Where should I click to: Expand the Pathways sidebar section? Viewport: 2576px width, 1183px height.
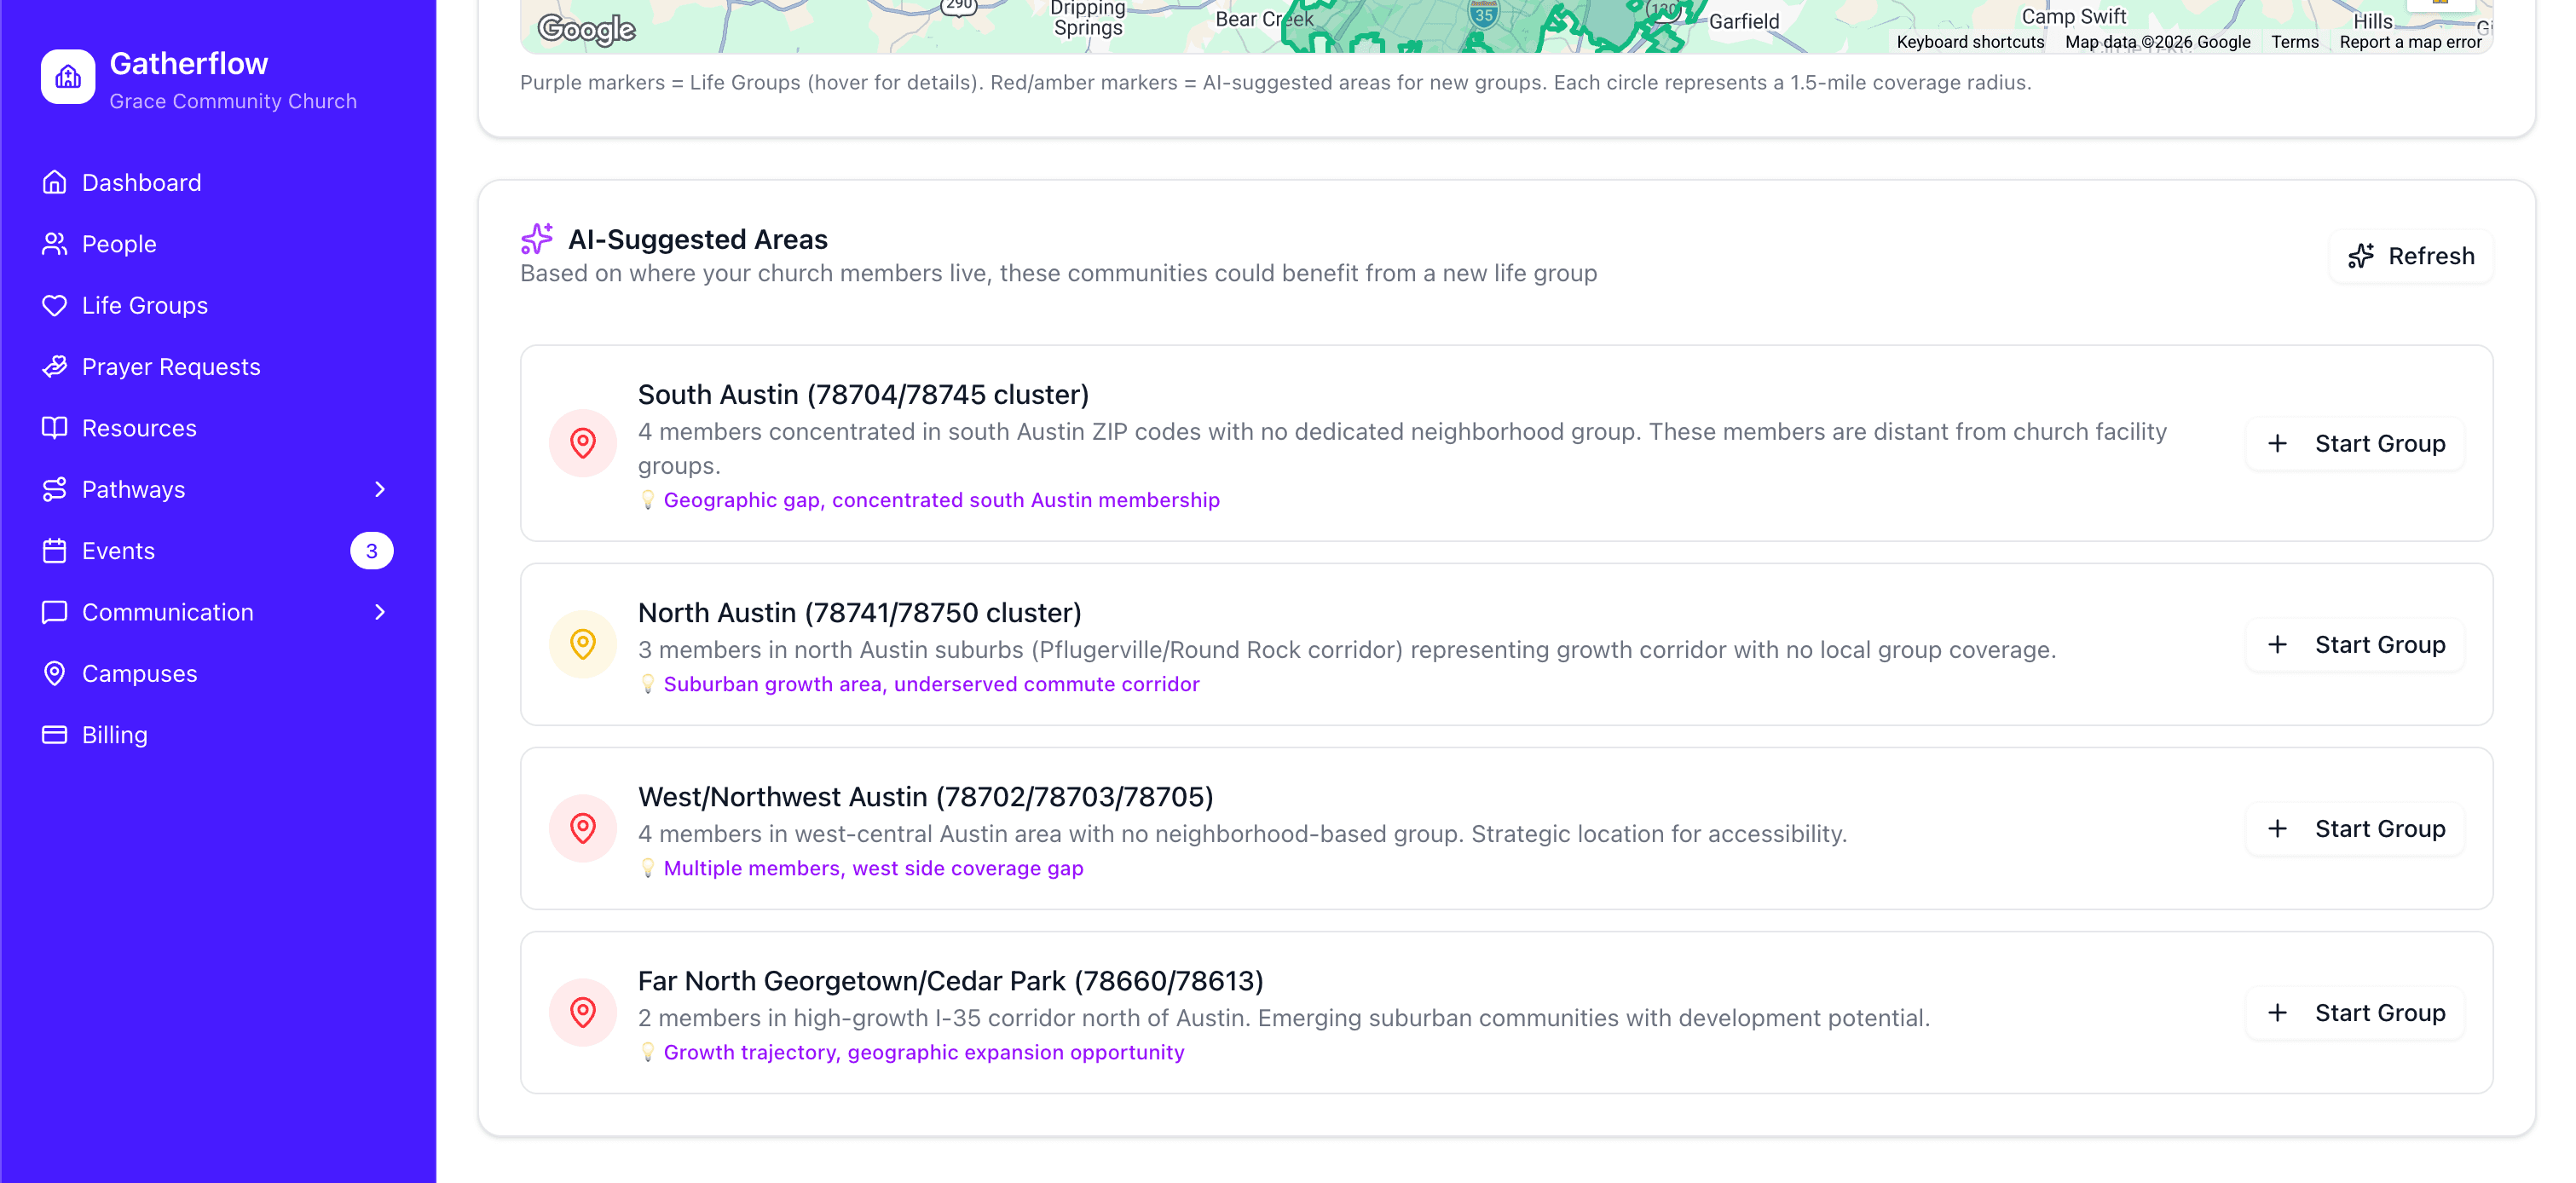379,489
